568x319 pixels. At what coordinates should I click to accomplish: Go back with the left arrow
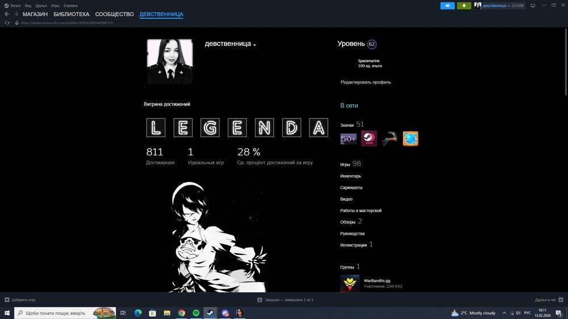pyautogui.click(x=7, y=14)
